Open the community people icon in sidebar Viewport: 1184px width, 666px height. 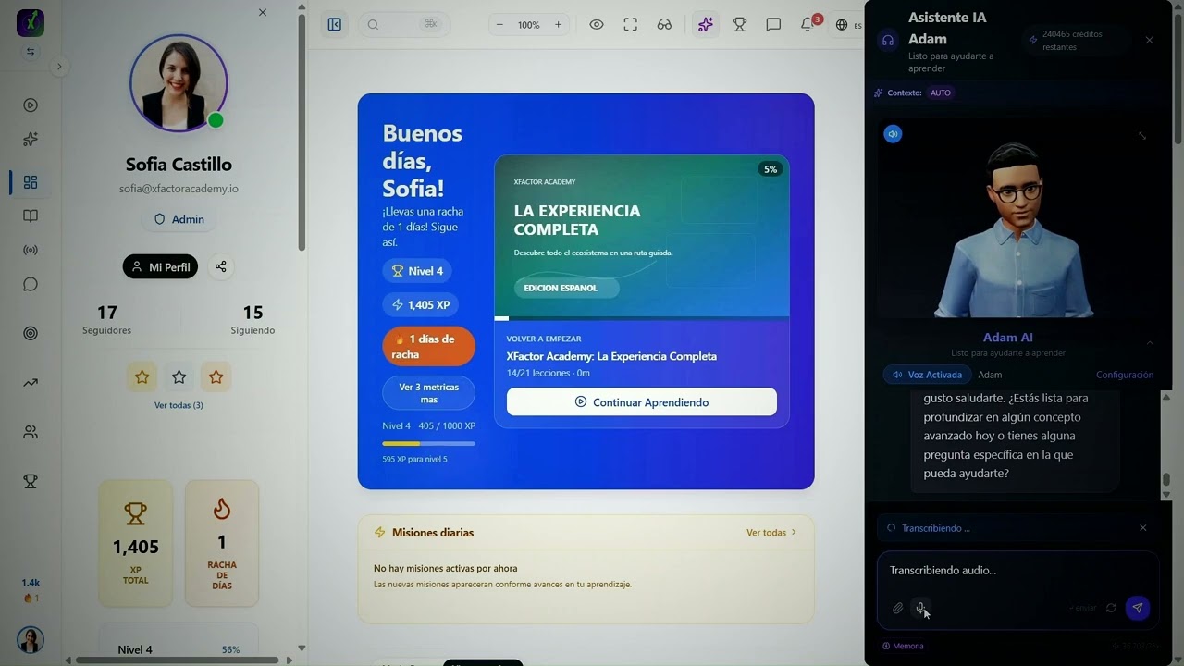31,432
